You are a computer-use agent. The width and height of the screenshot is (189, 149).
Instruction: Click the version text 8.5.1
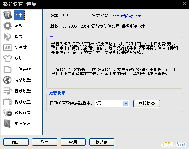point(67,16)
